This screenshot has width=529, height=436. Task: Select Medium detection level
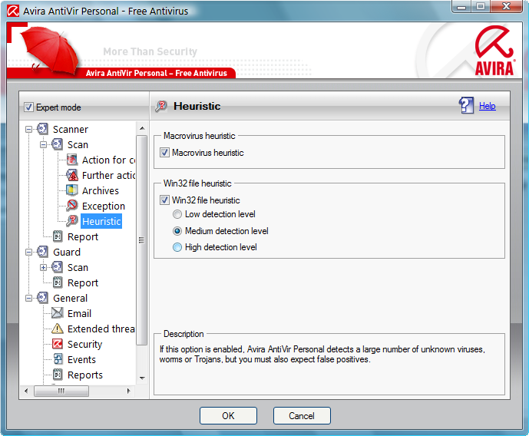[177, 231]
